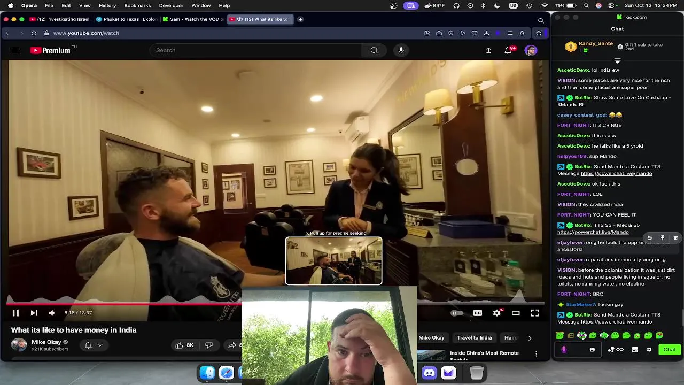Open YouTube notifications bell

pos(508,50)
